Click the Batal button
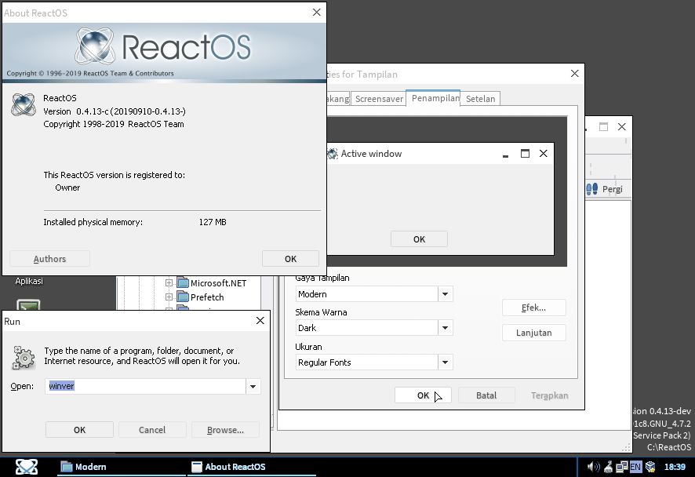This screenshot has width=695, height=477. [486, 395]
